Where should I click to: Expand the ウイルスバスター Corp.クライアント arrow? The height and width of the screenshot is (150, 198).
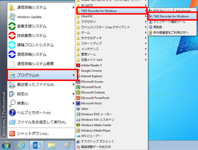[x=146, y=27]
